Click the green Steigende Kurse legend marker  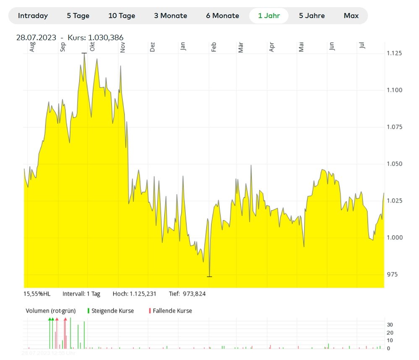pyautogui.click(x=88, y=311)
